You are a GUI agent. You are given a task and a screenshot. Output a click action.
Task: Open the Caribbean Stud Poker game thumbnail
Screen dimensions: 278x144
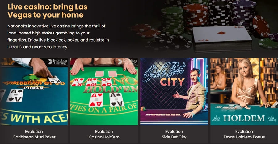pos(34,91)
